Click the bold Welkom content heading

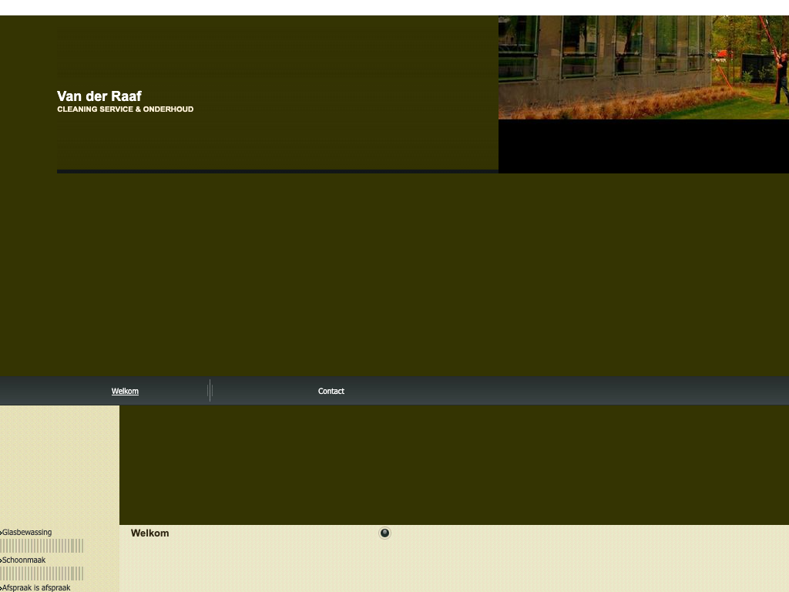[x=149, y=533]
